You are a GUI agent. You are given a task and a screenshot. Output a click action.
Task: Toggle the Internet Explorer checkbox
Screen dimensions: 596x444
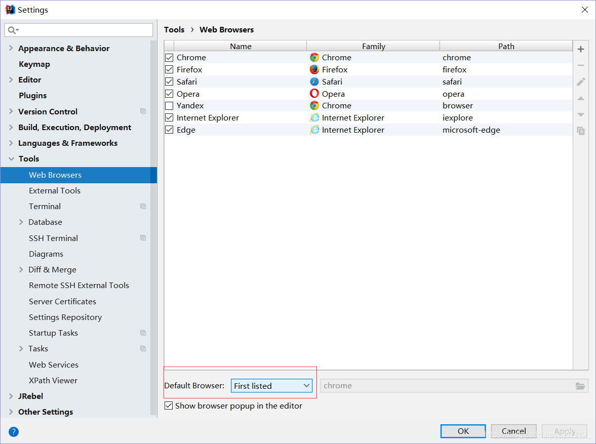tap(169, 118)
